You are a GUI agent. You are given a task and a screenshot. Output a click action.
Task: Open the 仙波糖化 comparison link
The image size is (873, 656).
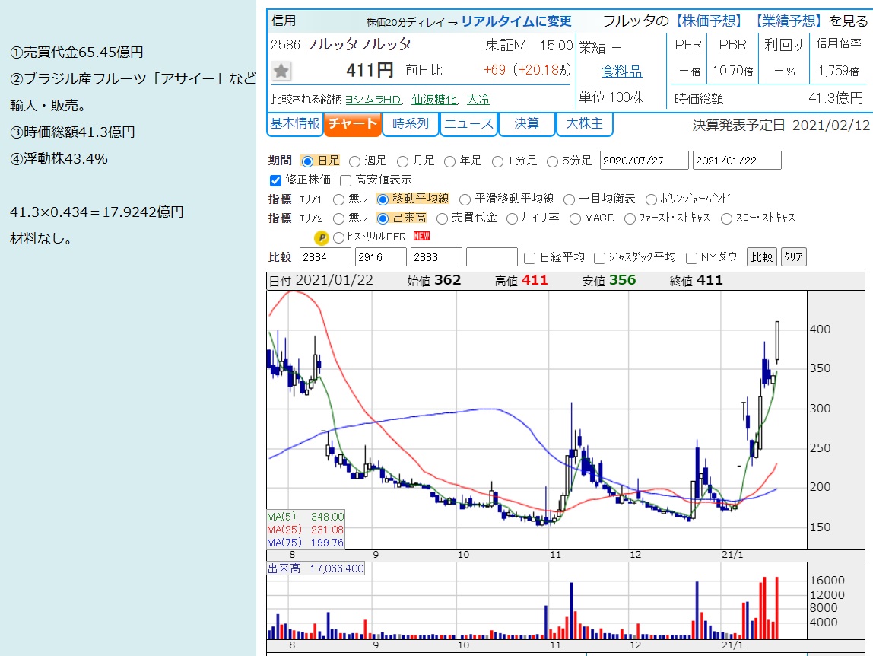pyautogui.click(x=435, y=100)
